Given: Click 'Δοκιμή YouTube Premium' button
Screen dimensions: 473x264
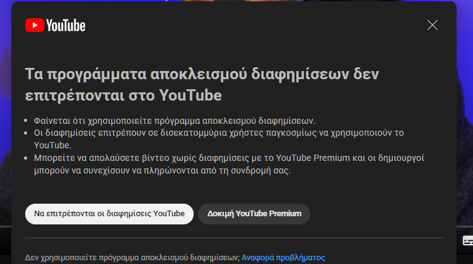Looking at the screenshot, I should 254,214.
